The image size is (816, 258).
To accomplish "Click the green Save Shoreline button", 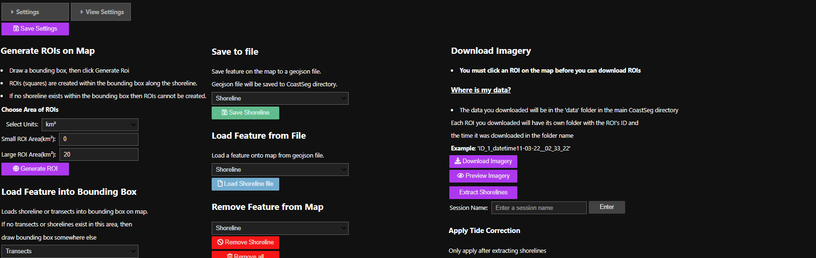I will tap(245, 113).
